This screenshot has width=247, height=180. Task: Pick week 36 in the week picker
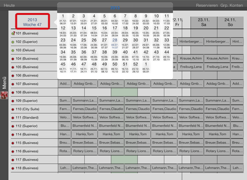(x=83, y=55)
